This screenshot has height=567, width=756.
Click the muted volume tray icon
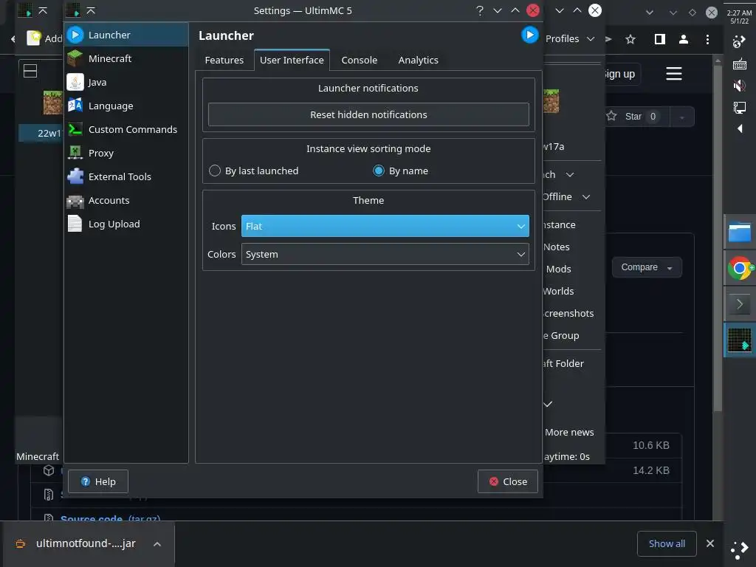coord(739,86)
